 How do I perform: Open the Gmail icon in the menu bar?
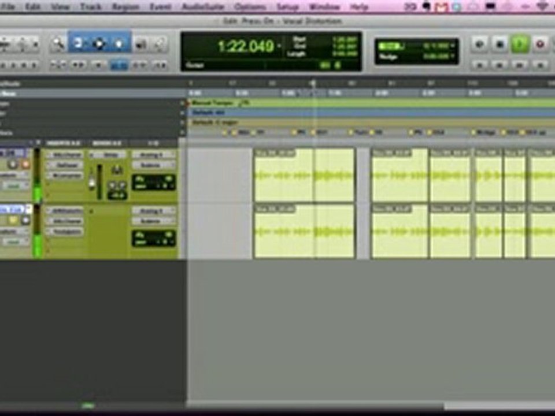tap(441, 7)
